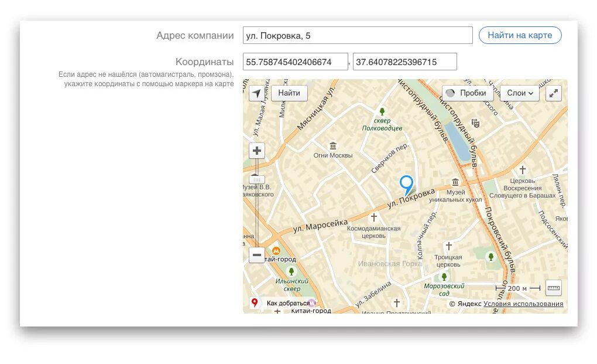Click the Музей В.В. Маяковского label
Viewport: 597px width, 364px height.
coord(258,190)
